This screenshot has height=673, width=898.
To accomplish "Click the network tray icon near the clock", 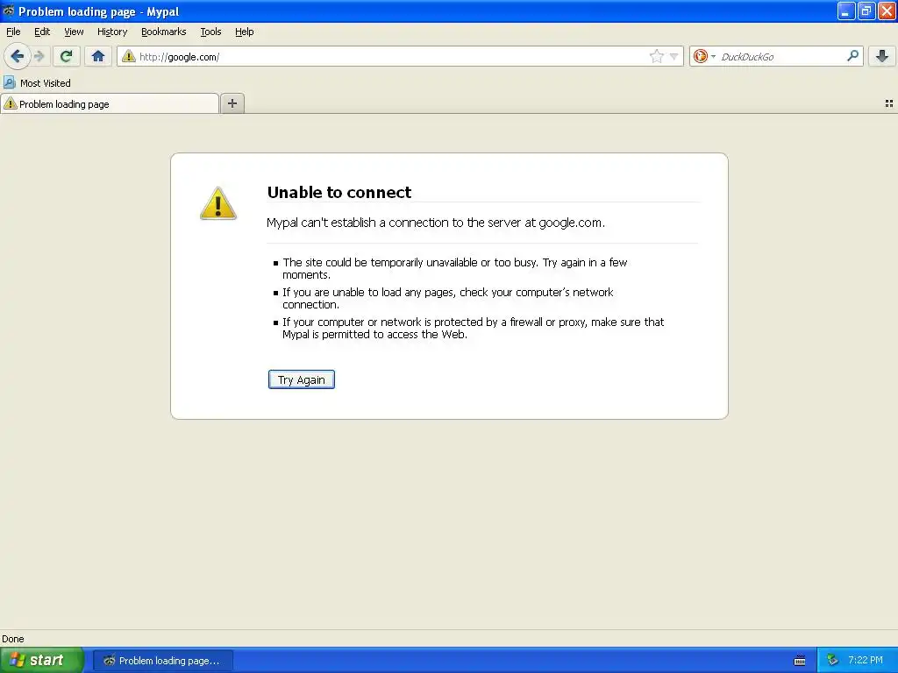I will click(833, 661).
